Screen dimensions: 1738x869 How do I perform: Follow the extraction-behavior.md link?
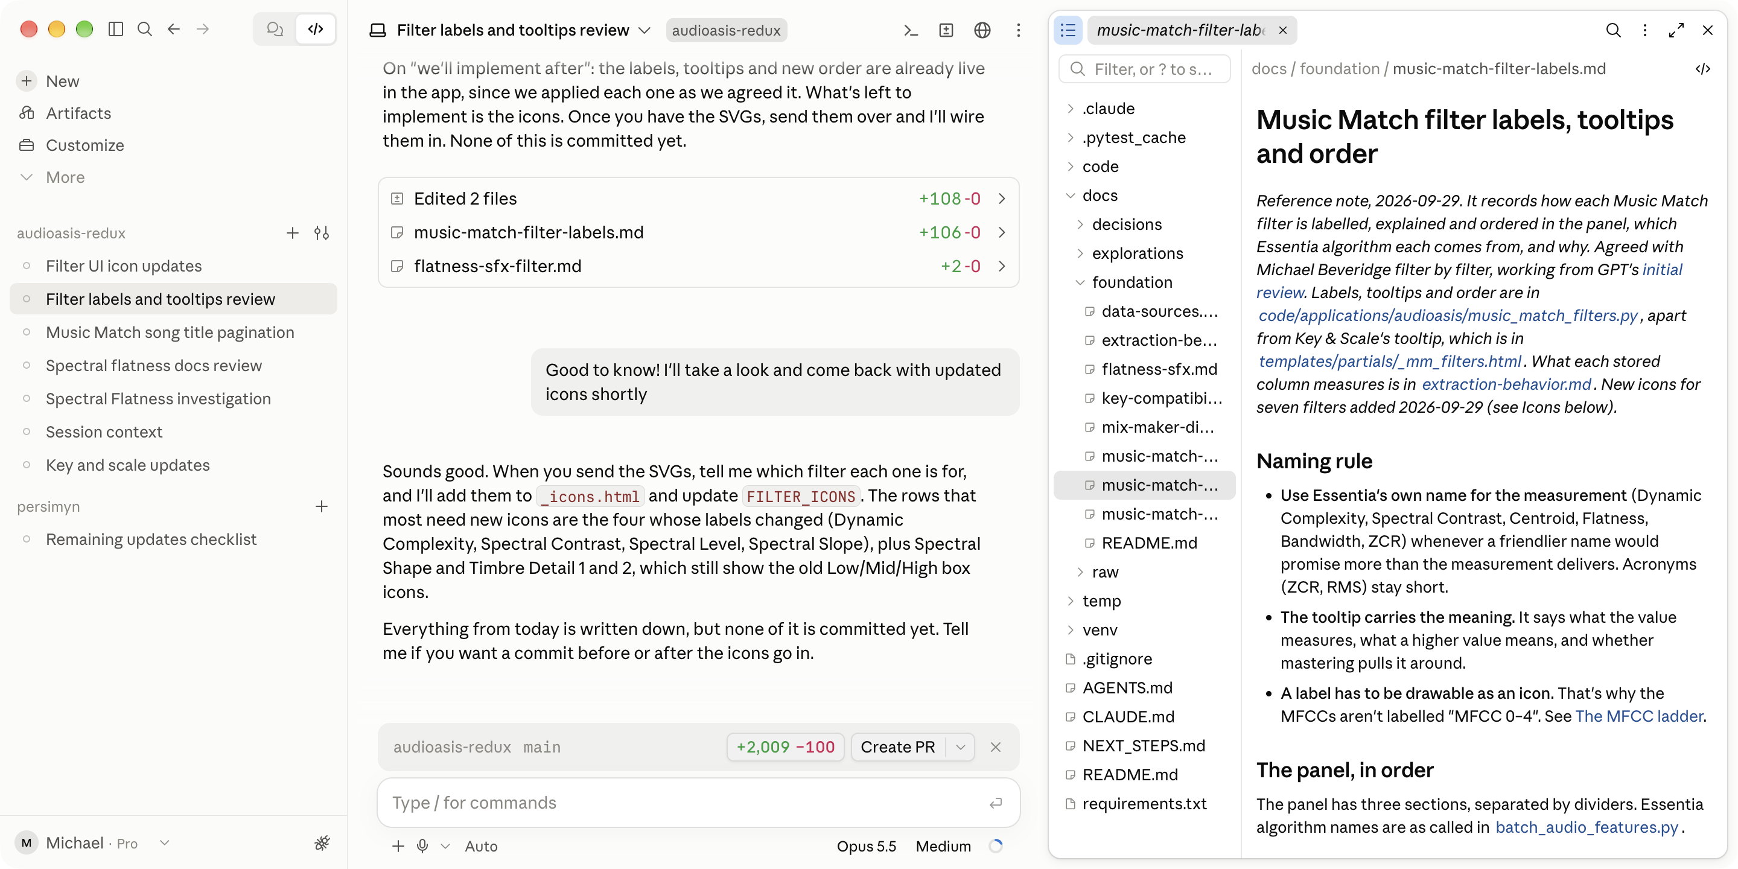[1507, 384]
